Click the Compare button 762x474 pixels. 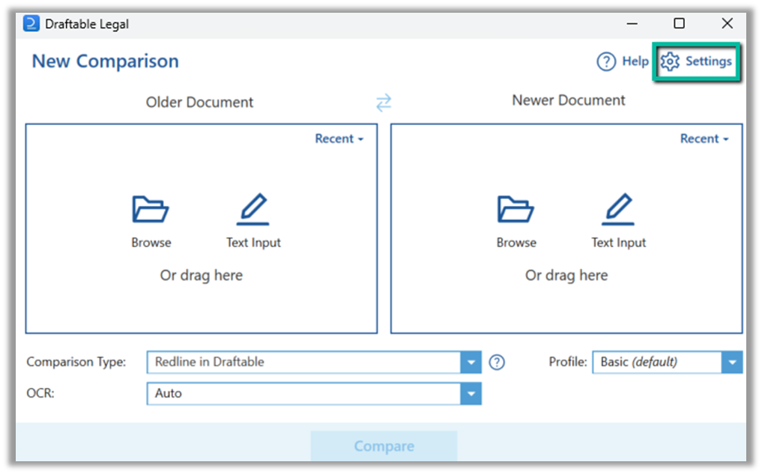coord(384,446)
